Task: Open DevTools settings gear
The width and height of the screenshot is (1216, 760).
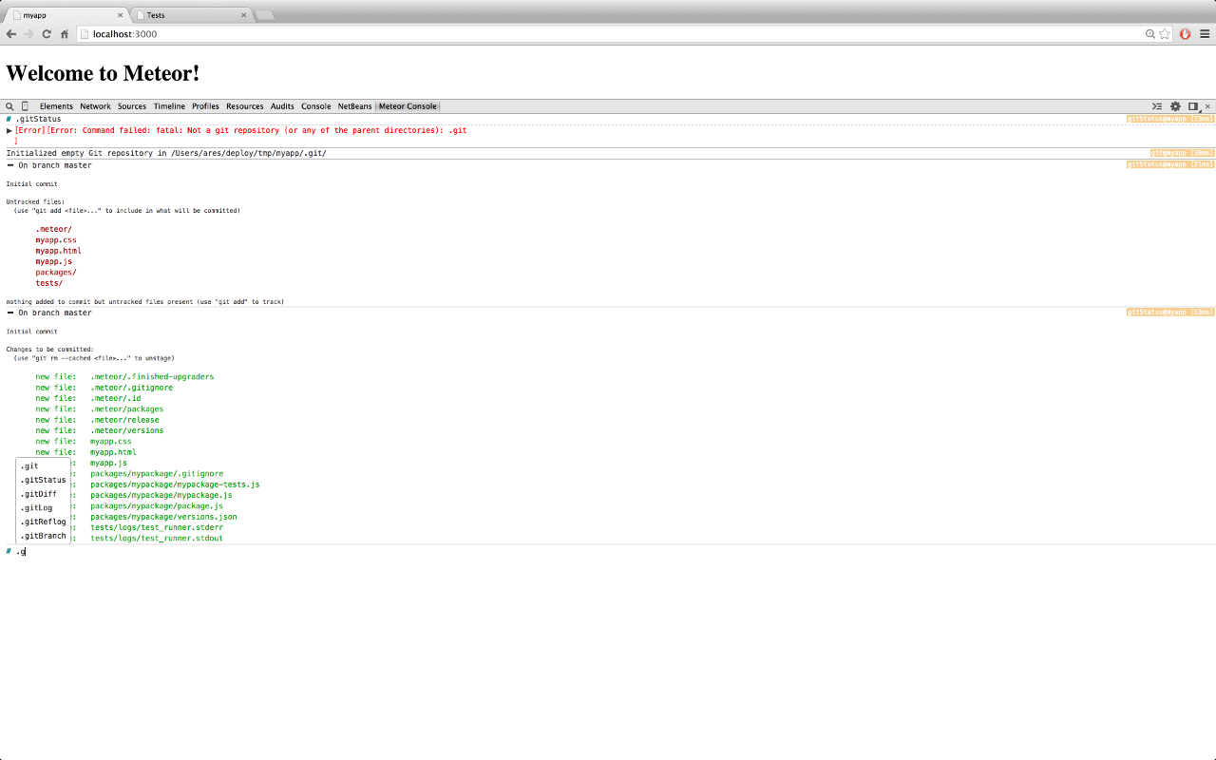Action: (1175, 106)
